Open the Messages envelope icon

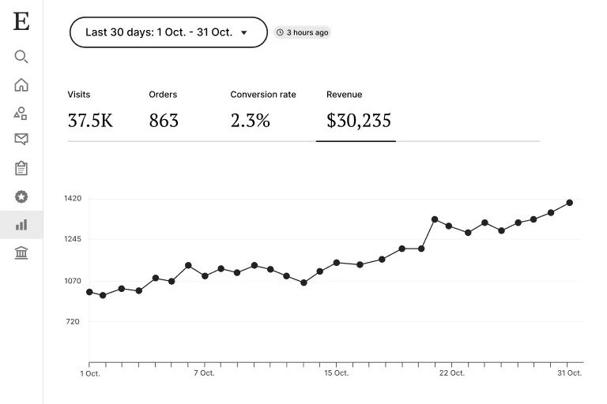(21, 140)
